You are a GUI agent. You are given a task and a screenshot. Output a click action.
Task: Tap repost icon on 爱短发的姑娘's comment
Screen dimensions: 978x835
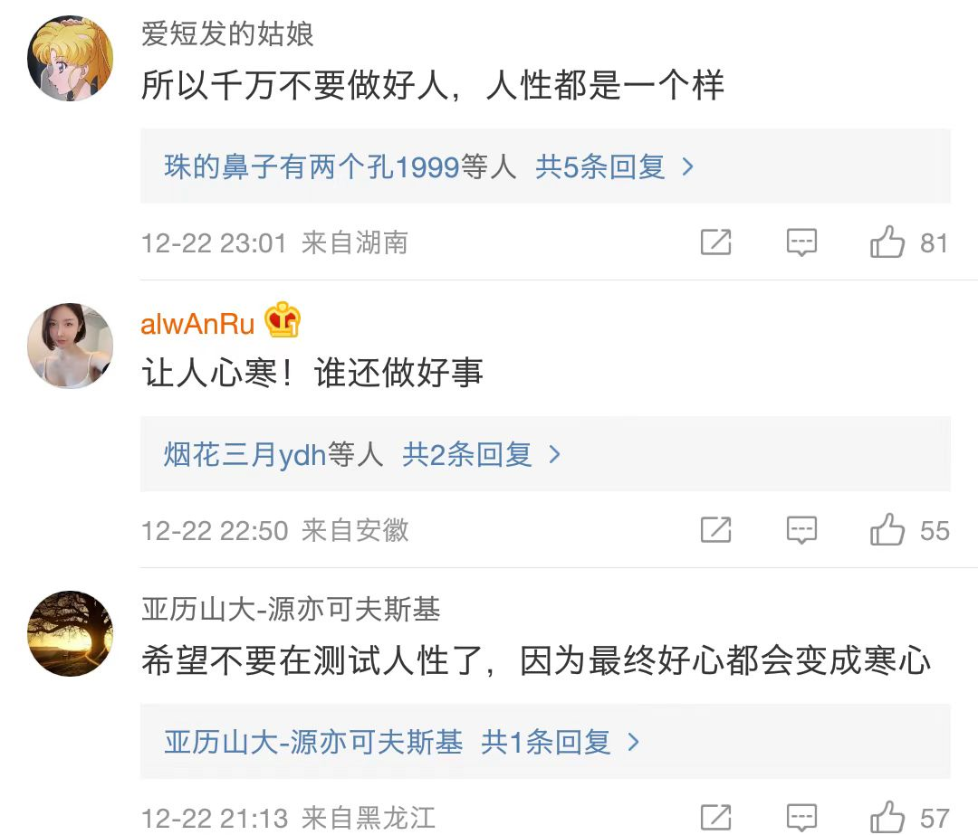pos(715,242)
